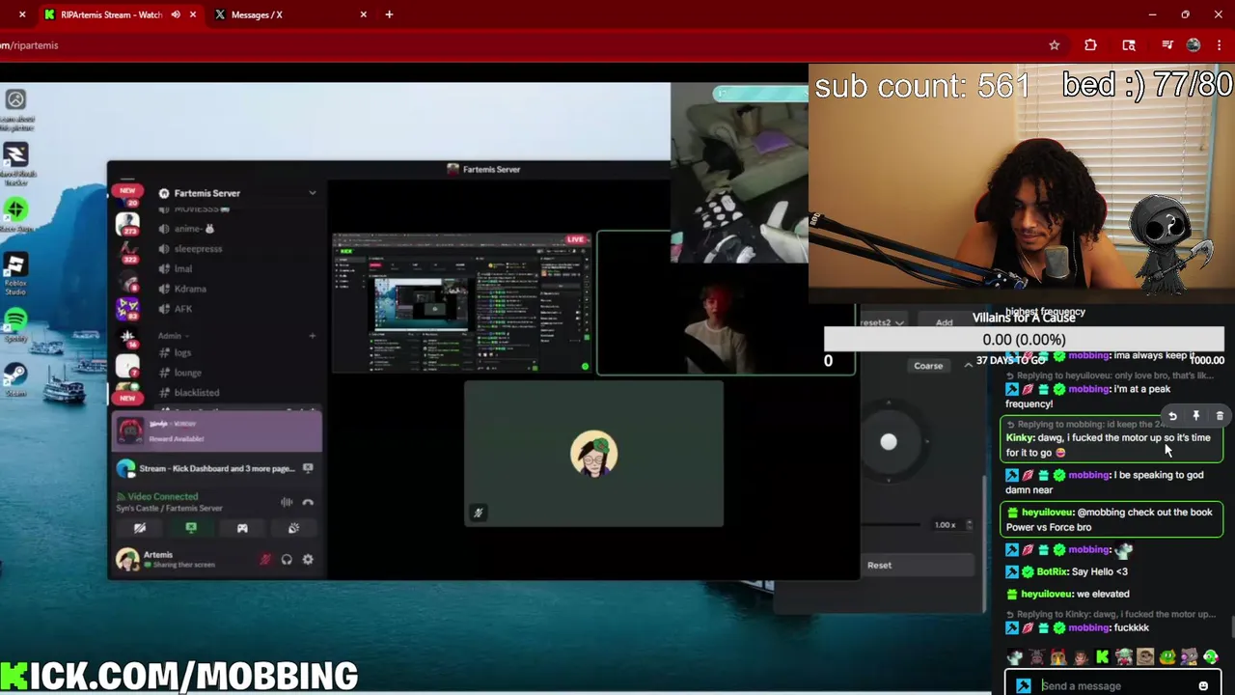This screenshot has width=1235, height=695.
Task: Open the browser extensions puzzle icon
Action: [x=1090, y=45]
